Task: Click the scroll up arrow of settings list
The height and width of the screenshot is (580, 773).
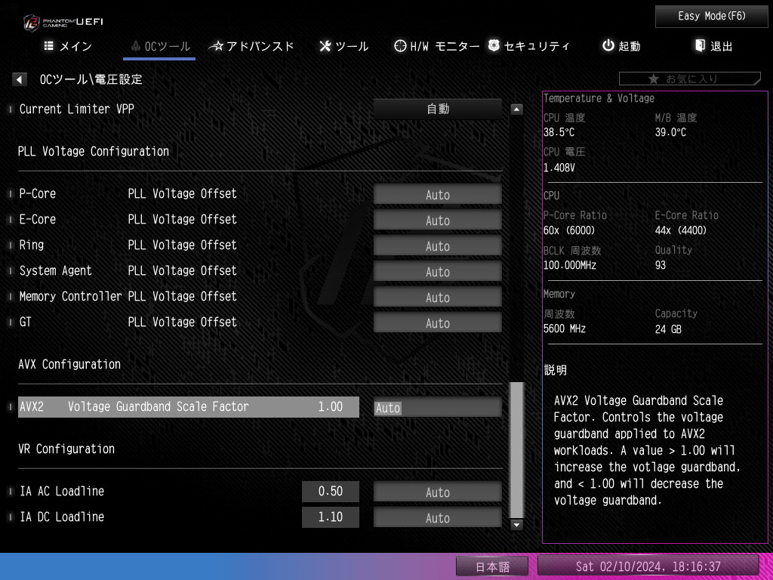Action: [516, 109]
